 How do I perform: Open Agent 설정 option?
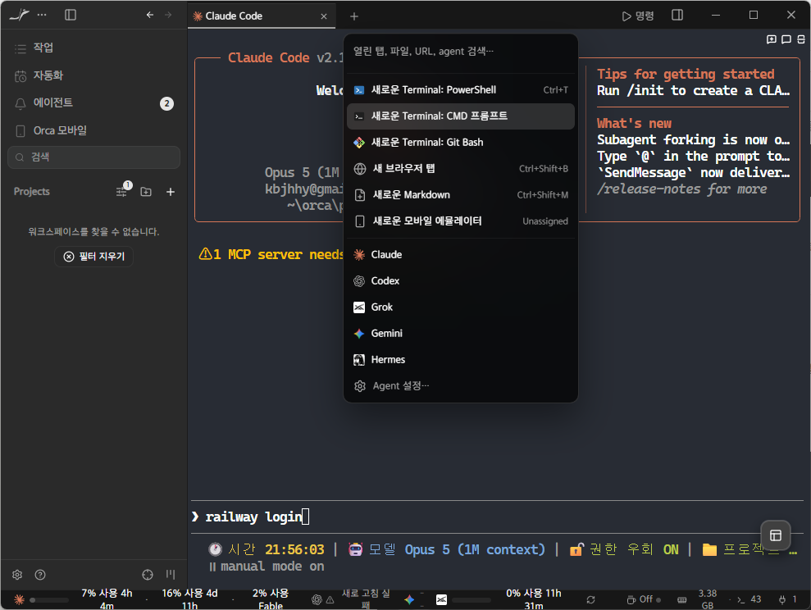460,386
